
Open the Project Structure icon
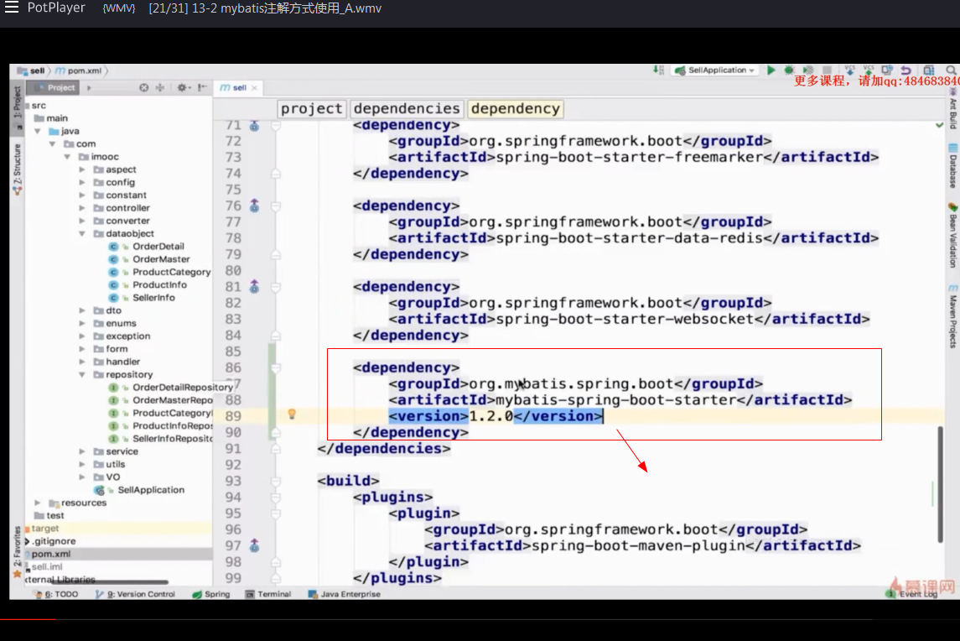coord(929,70)
